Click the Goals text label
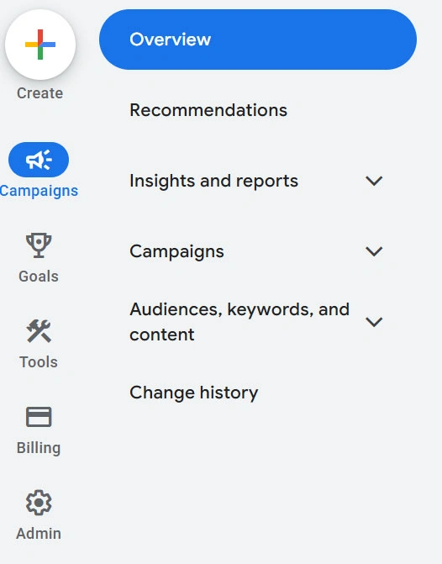The width and height of the screenshot is (442, 564). [39, 277]
